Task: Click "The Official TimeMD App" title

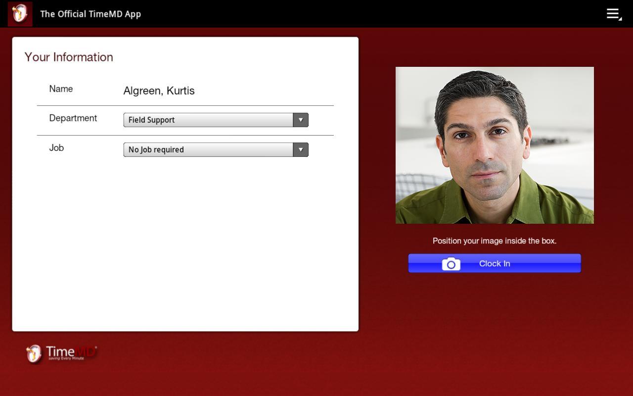Action: coord(90,14)
